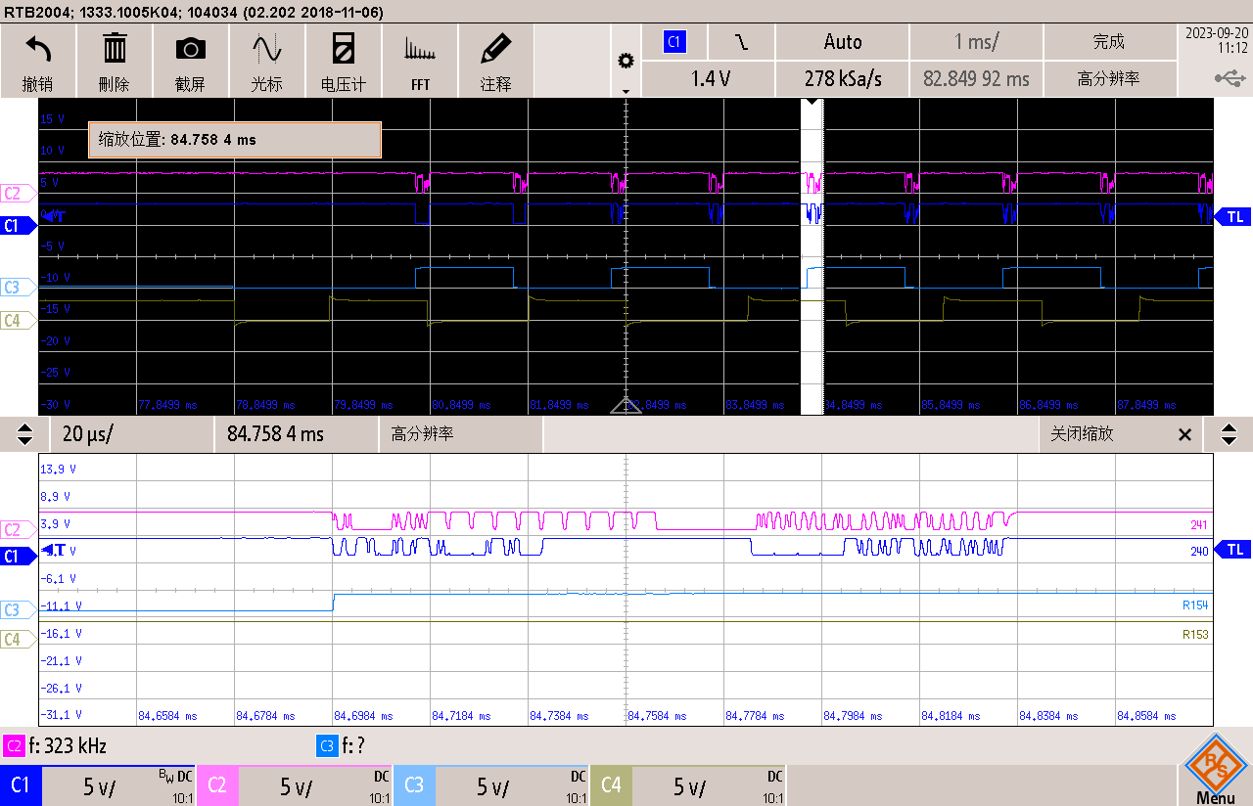
Task: Click the 278 kSa/s sample rate display
Action: pyautogui.click(x=843, y=79)
